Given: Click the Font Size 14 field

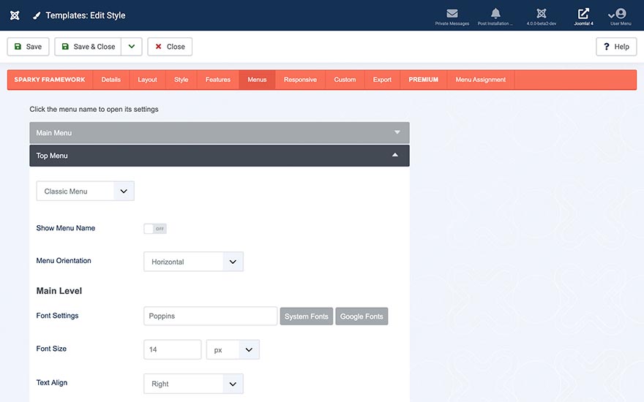Looking at the screenshot, I should [x=173, y=349].
